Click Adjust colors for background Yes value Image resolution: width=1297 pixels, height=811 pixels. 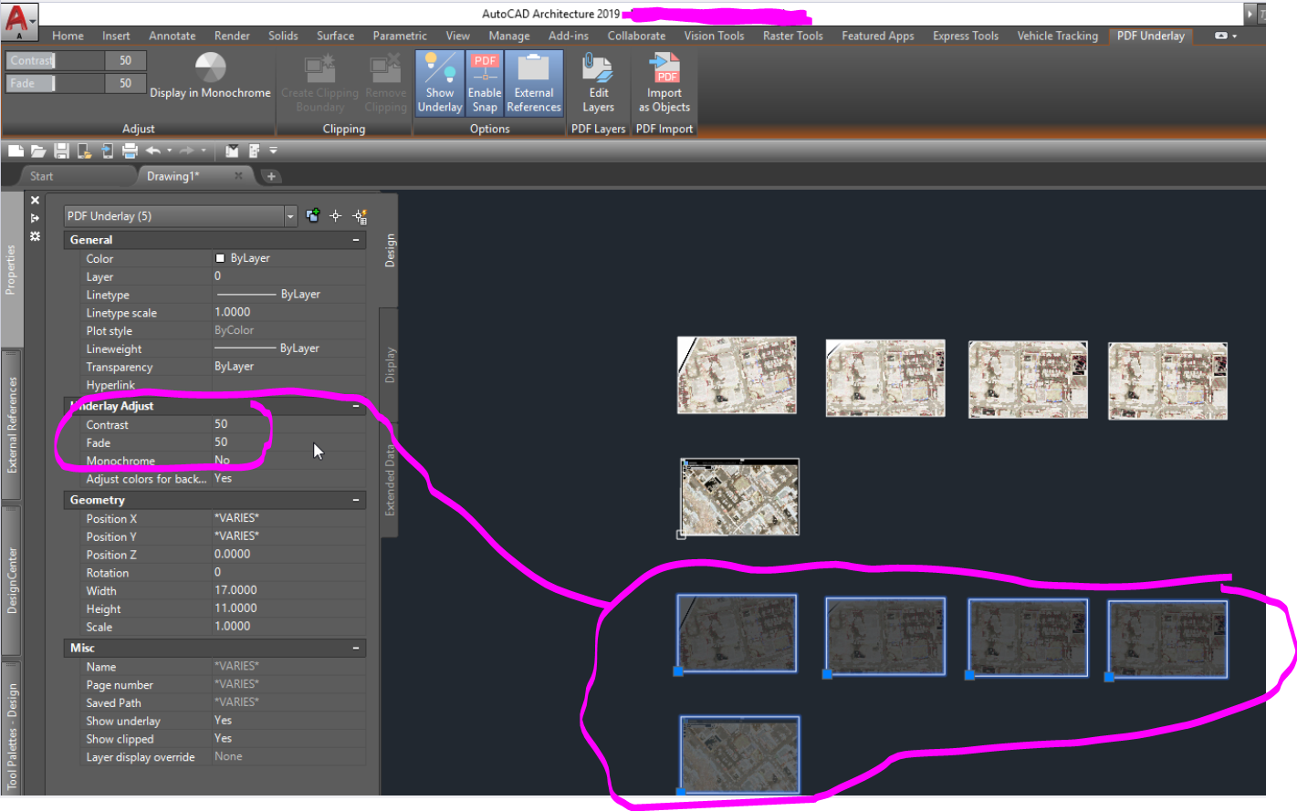click(x=288, y=479)
